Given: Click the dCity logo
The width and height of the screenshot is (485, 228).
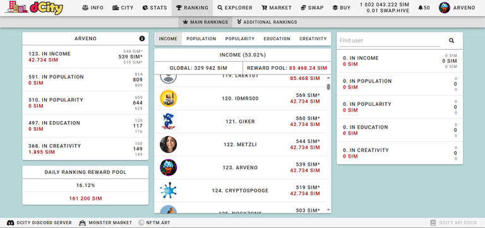Looking at the screenshot, I should click(x=34, y=8).
